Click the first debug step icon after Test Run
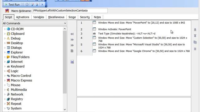The width and height of the screenshot is (200, 112). point(32,5)
